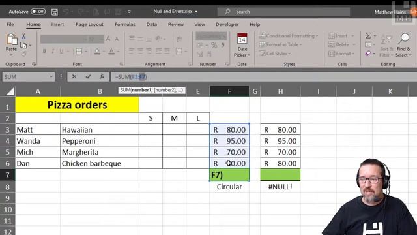Click the Select All corner triangle
The image size is (417, 235).
point(10,91)
